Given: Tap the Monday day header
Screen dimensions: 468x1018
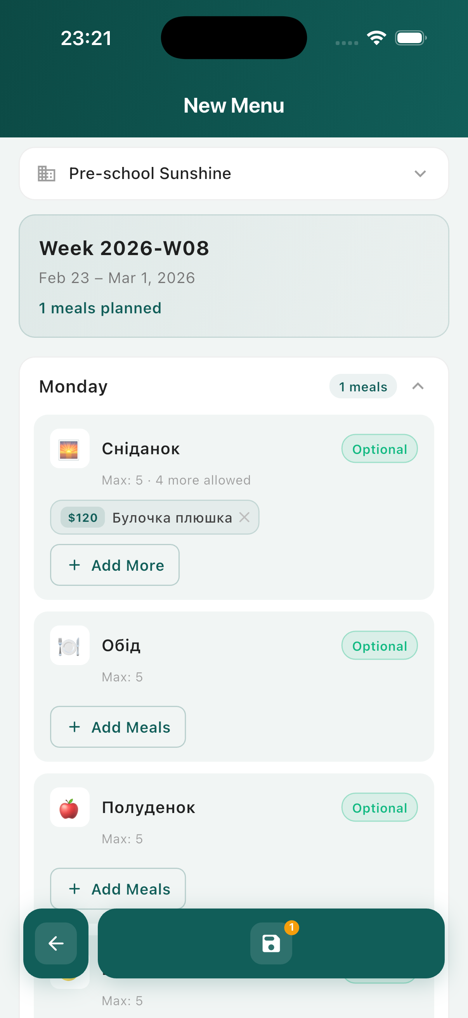Looking at the screenshot, I should tap(73, 386).
